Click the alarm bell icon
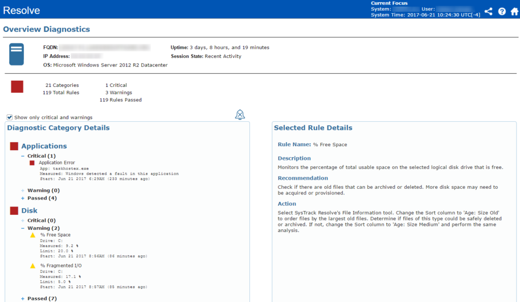The width and height of the screenshot is (520, 302). pyautogui.click(x=240, y=115)
